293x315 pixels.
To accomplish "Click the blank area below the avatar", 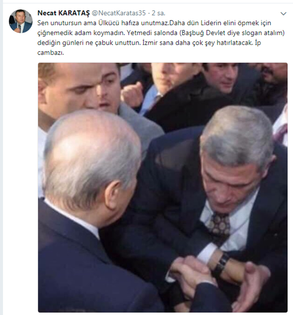I will (x=20, y=141).
